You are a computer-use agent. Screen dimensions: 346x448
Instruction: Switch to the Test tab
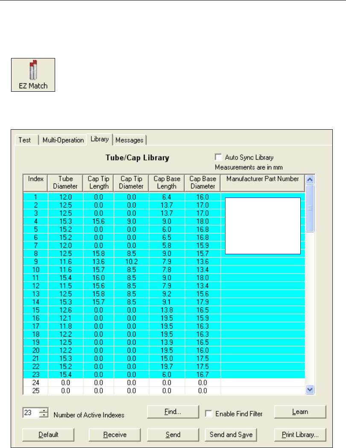[x=25, y=140]
